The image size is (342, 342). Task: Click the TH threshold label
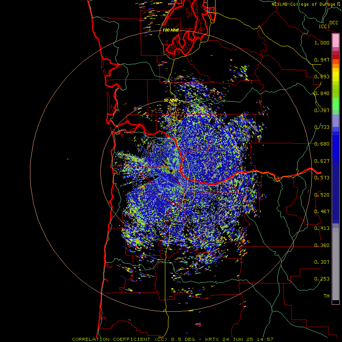(x=326, y=296)
